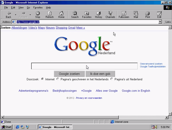Open Bedrijfsoplossingen link

tap(65, 91)
